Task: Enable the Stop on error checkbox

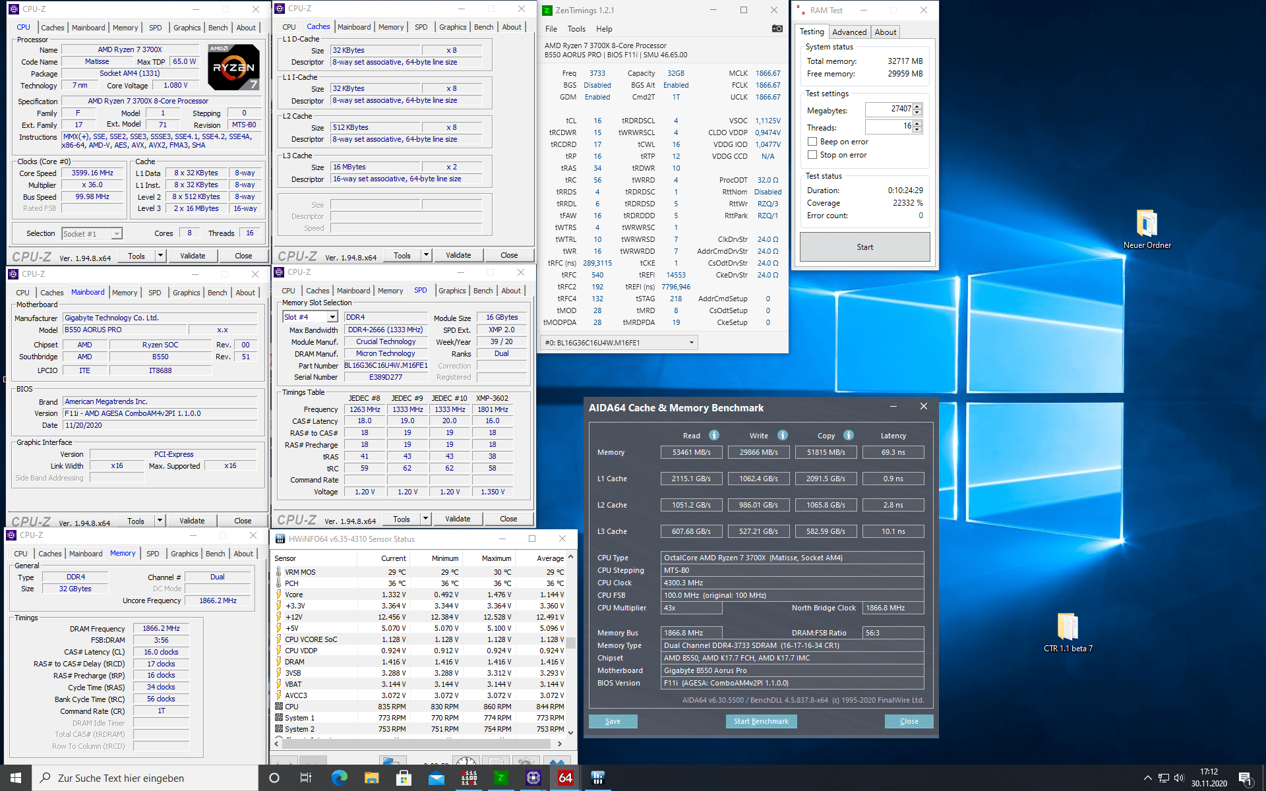Action: coord(812,155)
